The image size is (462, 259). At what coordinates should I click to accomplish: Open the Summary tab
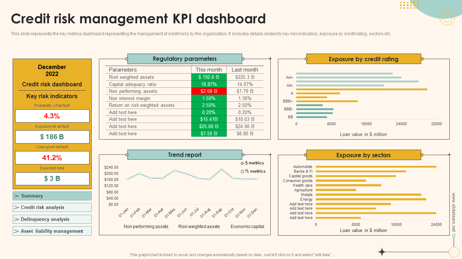coord(52,196)
